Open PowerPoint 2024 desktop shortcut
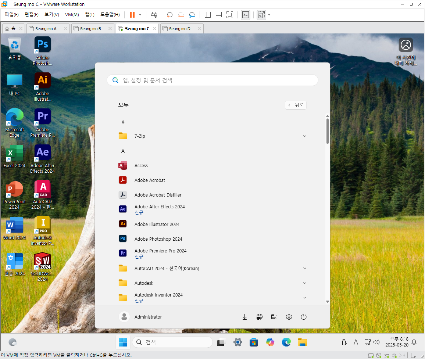 click(14, 195)
